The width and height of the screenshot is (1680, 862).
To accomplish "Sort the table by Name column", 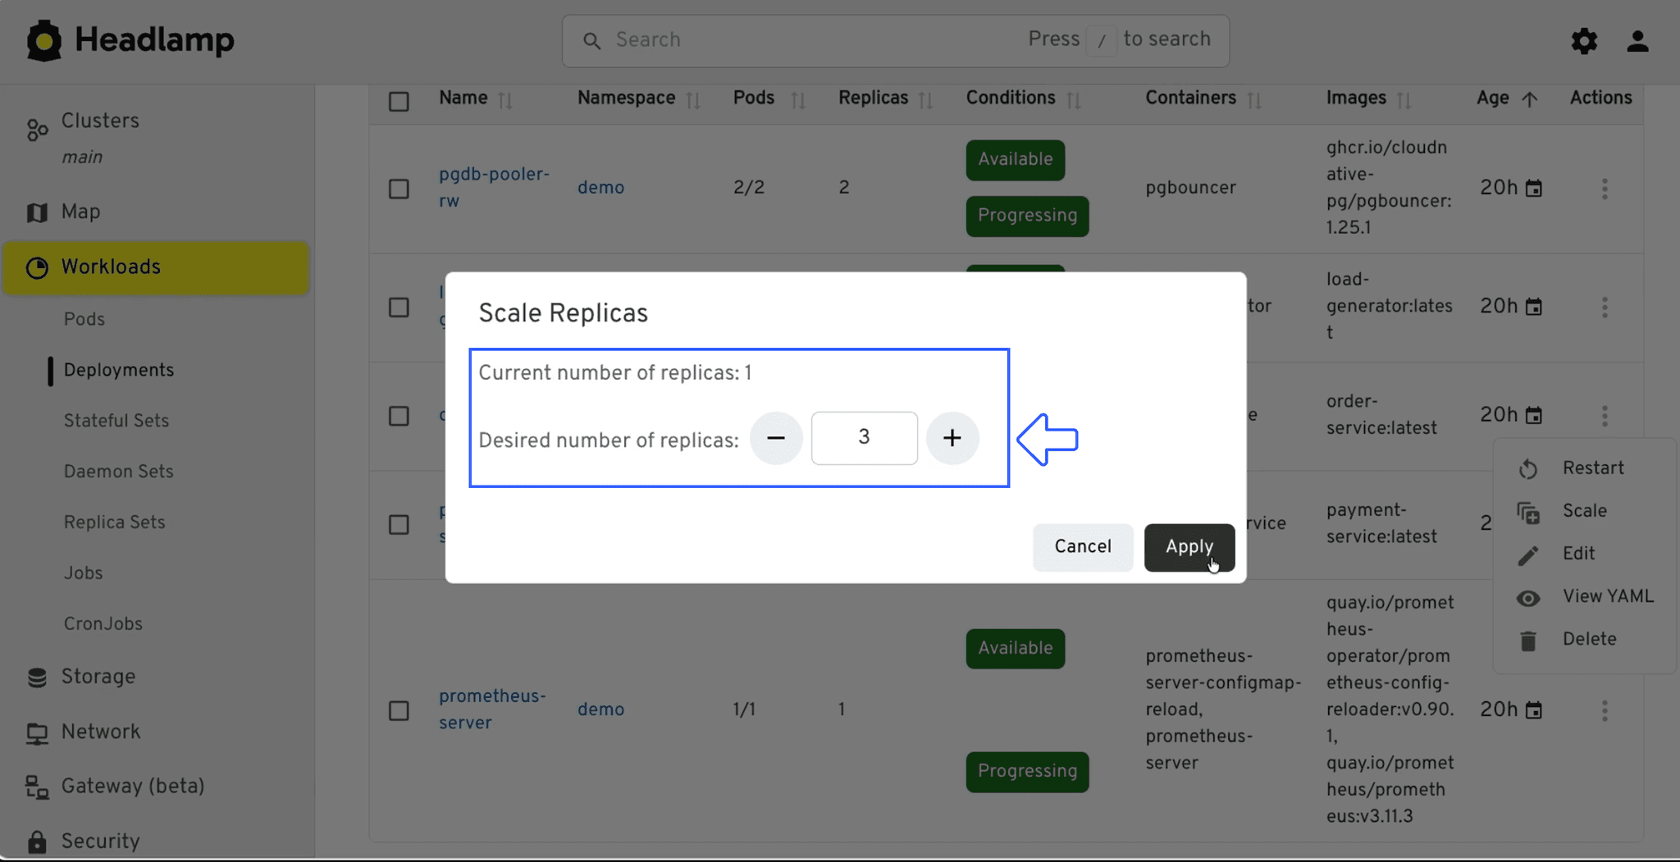I will (505, 100).
